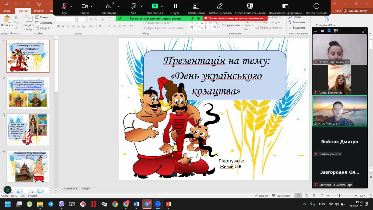
Task: Click Показать конференцию icon
Action: click(x=285, y=6)
